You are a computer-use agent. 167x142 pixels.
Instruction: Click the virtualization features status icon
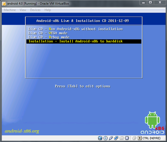[127, 138]
